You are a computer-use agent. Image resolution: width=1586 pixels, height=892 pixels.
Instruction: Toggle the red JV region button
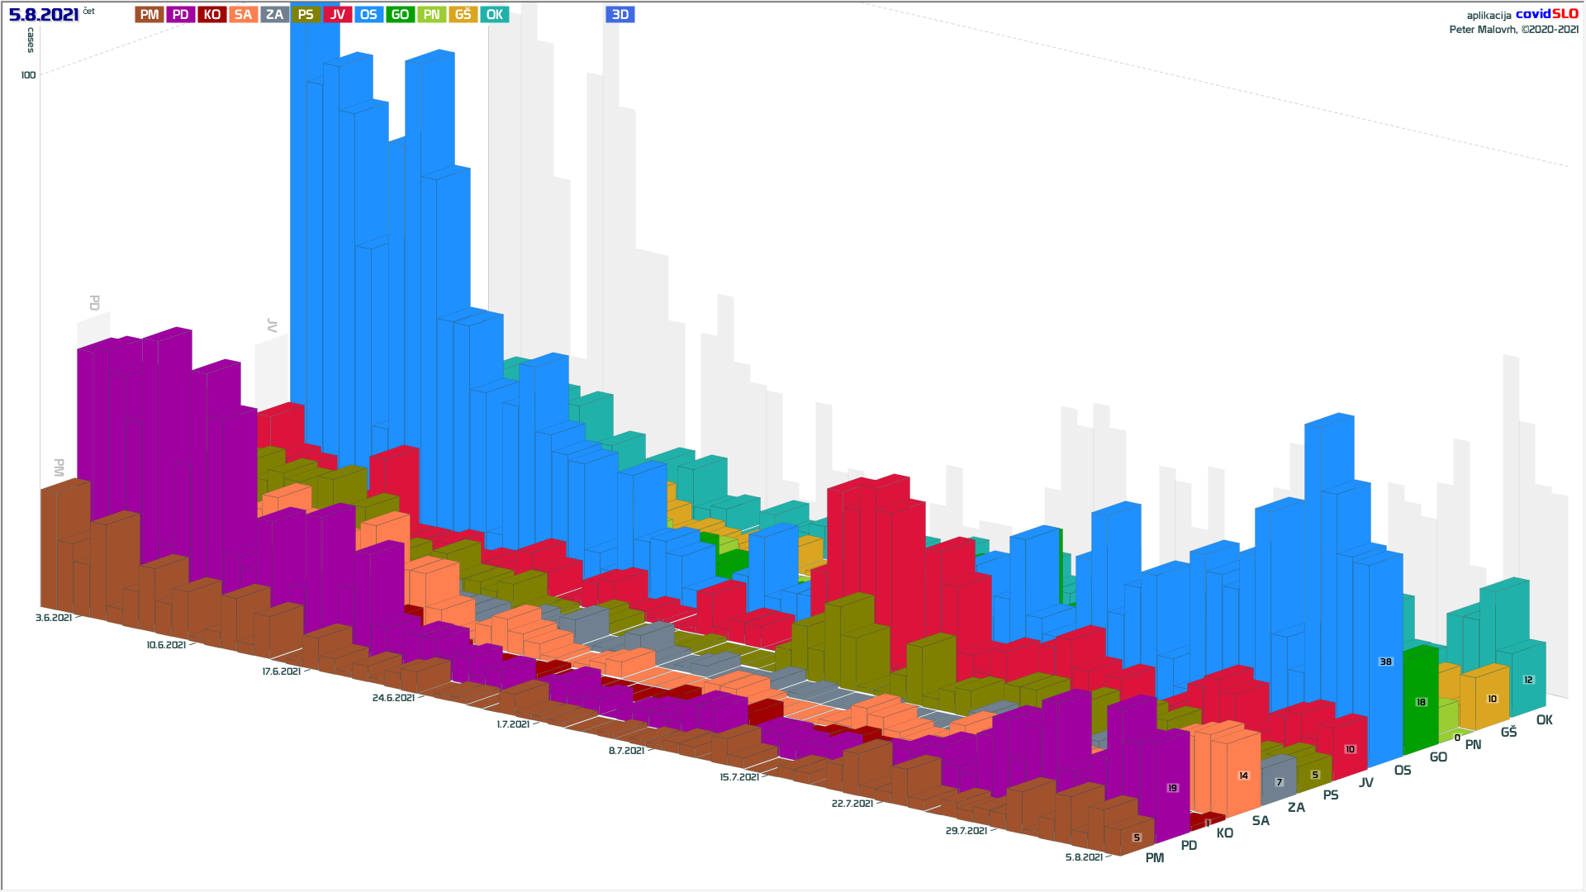(337, 15)
